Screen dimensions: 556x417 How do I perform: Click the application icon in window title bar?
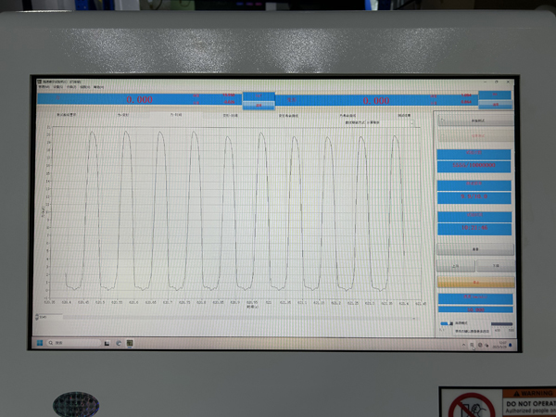click(x=39, y=82)
